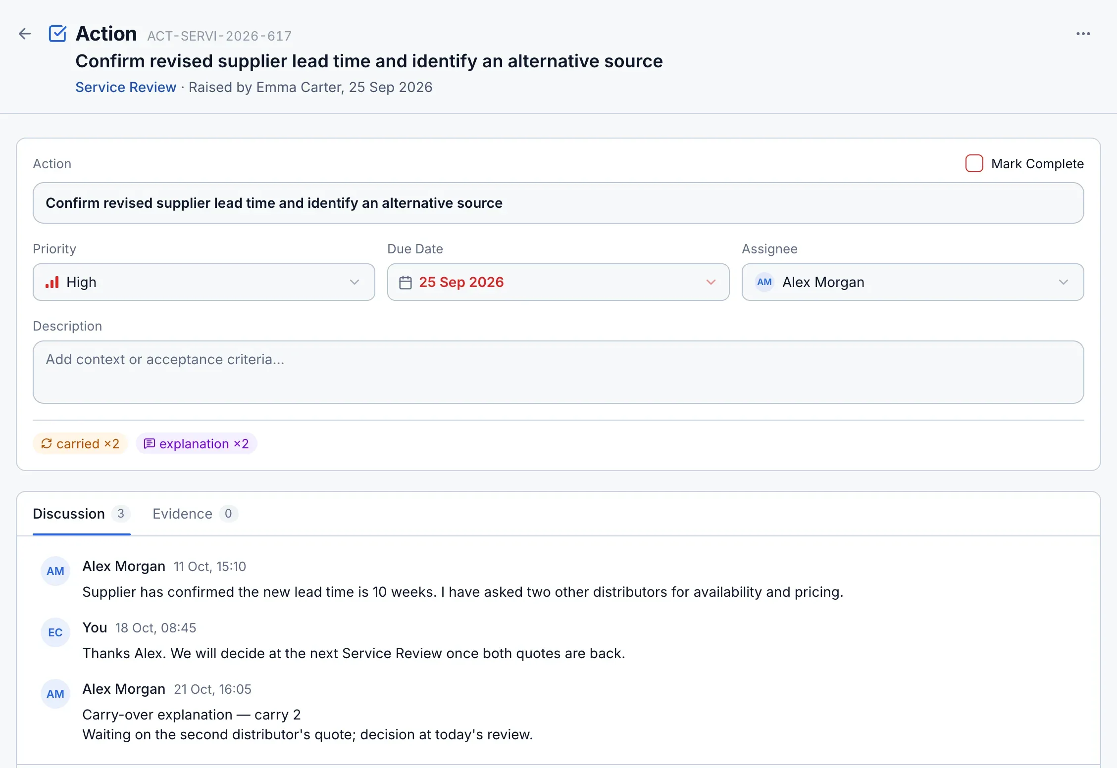Click comment 'Supplier has confirmed the new lead time'
This screenshot has height=768, width=1117.
462,592
